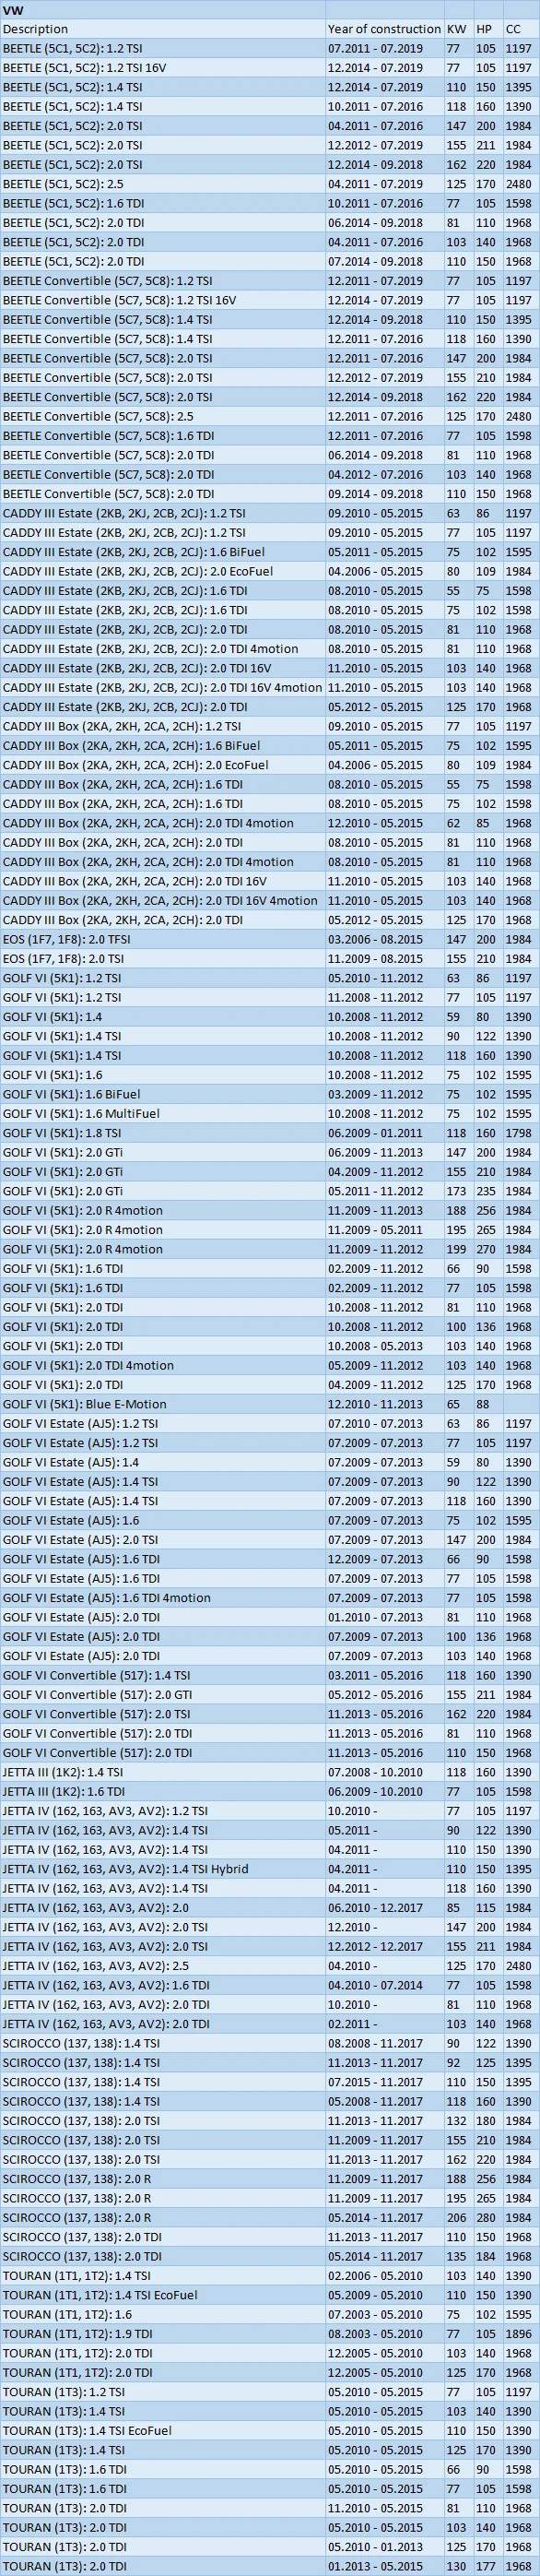The height and width of the screenshot is (2576, 540).
Task: Click BEETLE Convertible (5C7, 5C8): 1.6 TDI
Action: (x=108, y=436)
